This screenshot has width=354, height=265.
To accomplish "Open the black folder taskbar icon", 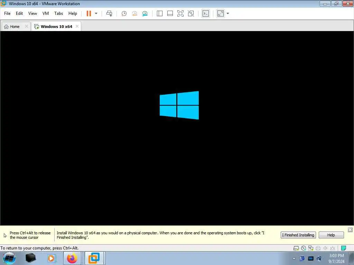I will [30, 258].
